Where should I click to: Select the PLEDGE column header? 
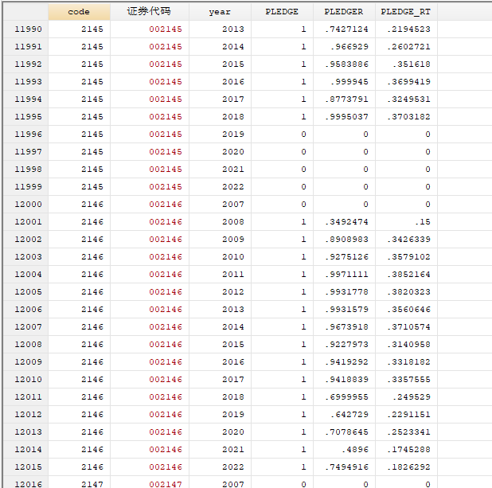pos(282,12)
